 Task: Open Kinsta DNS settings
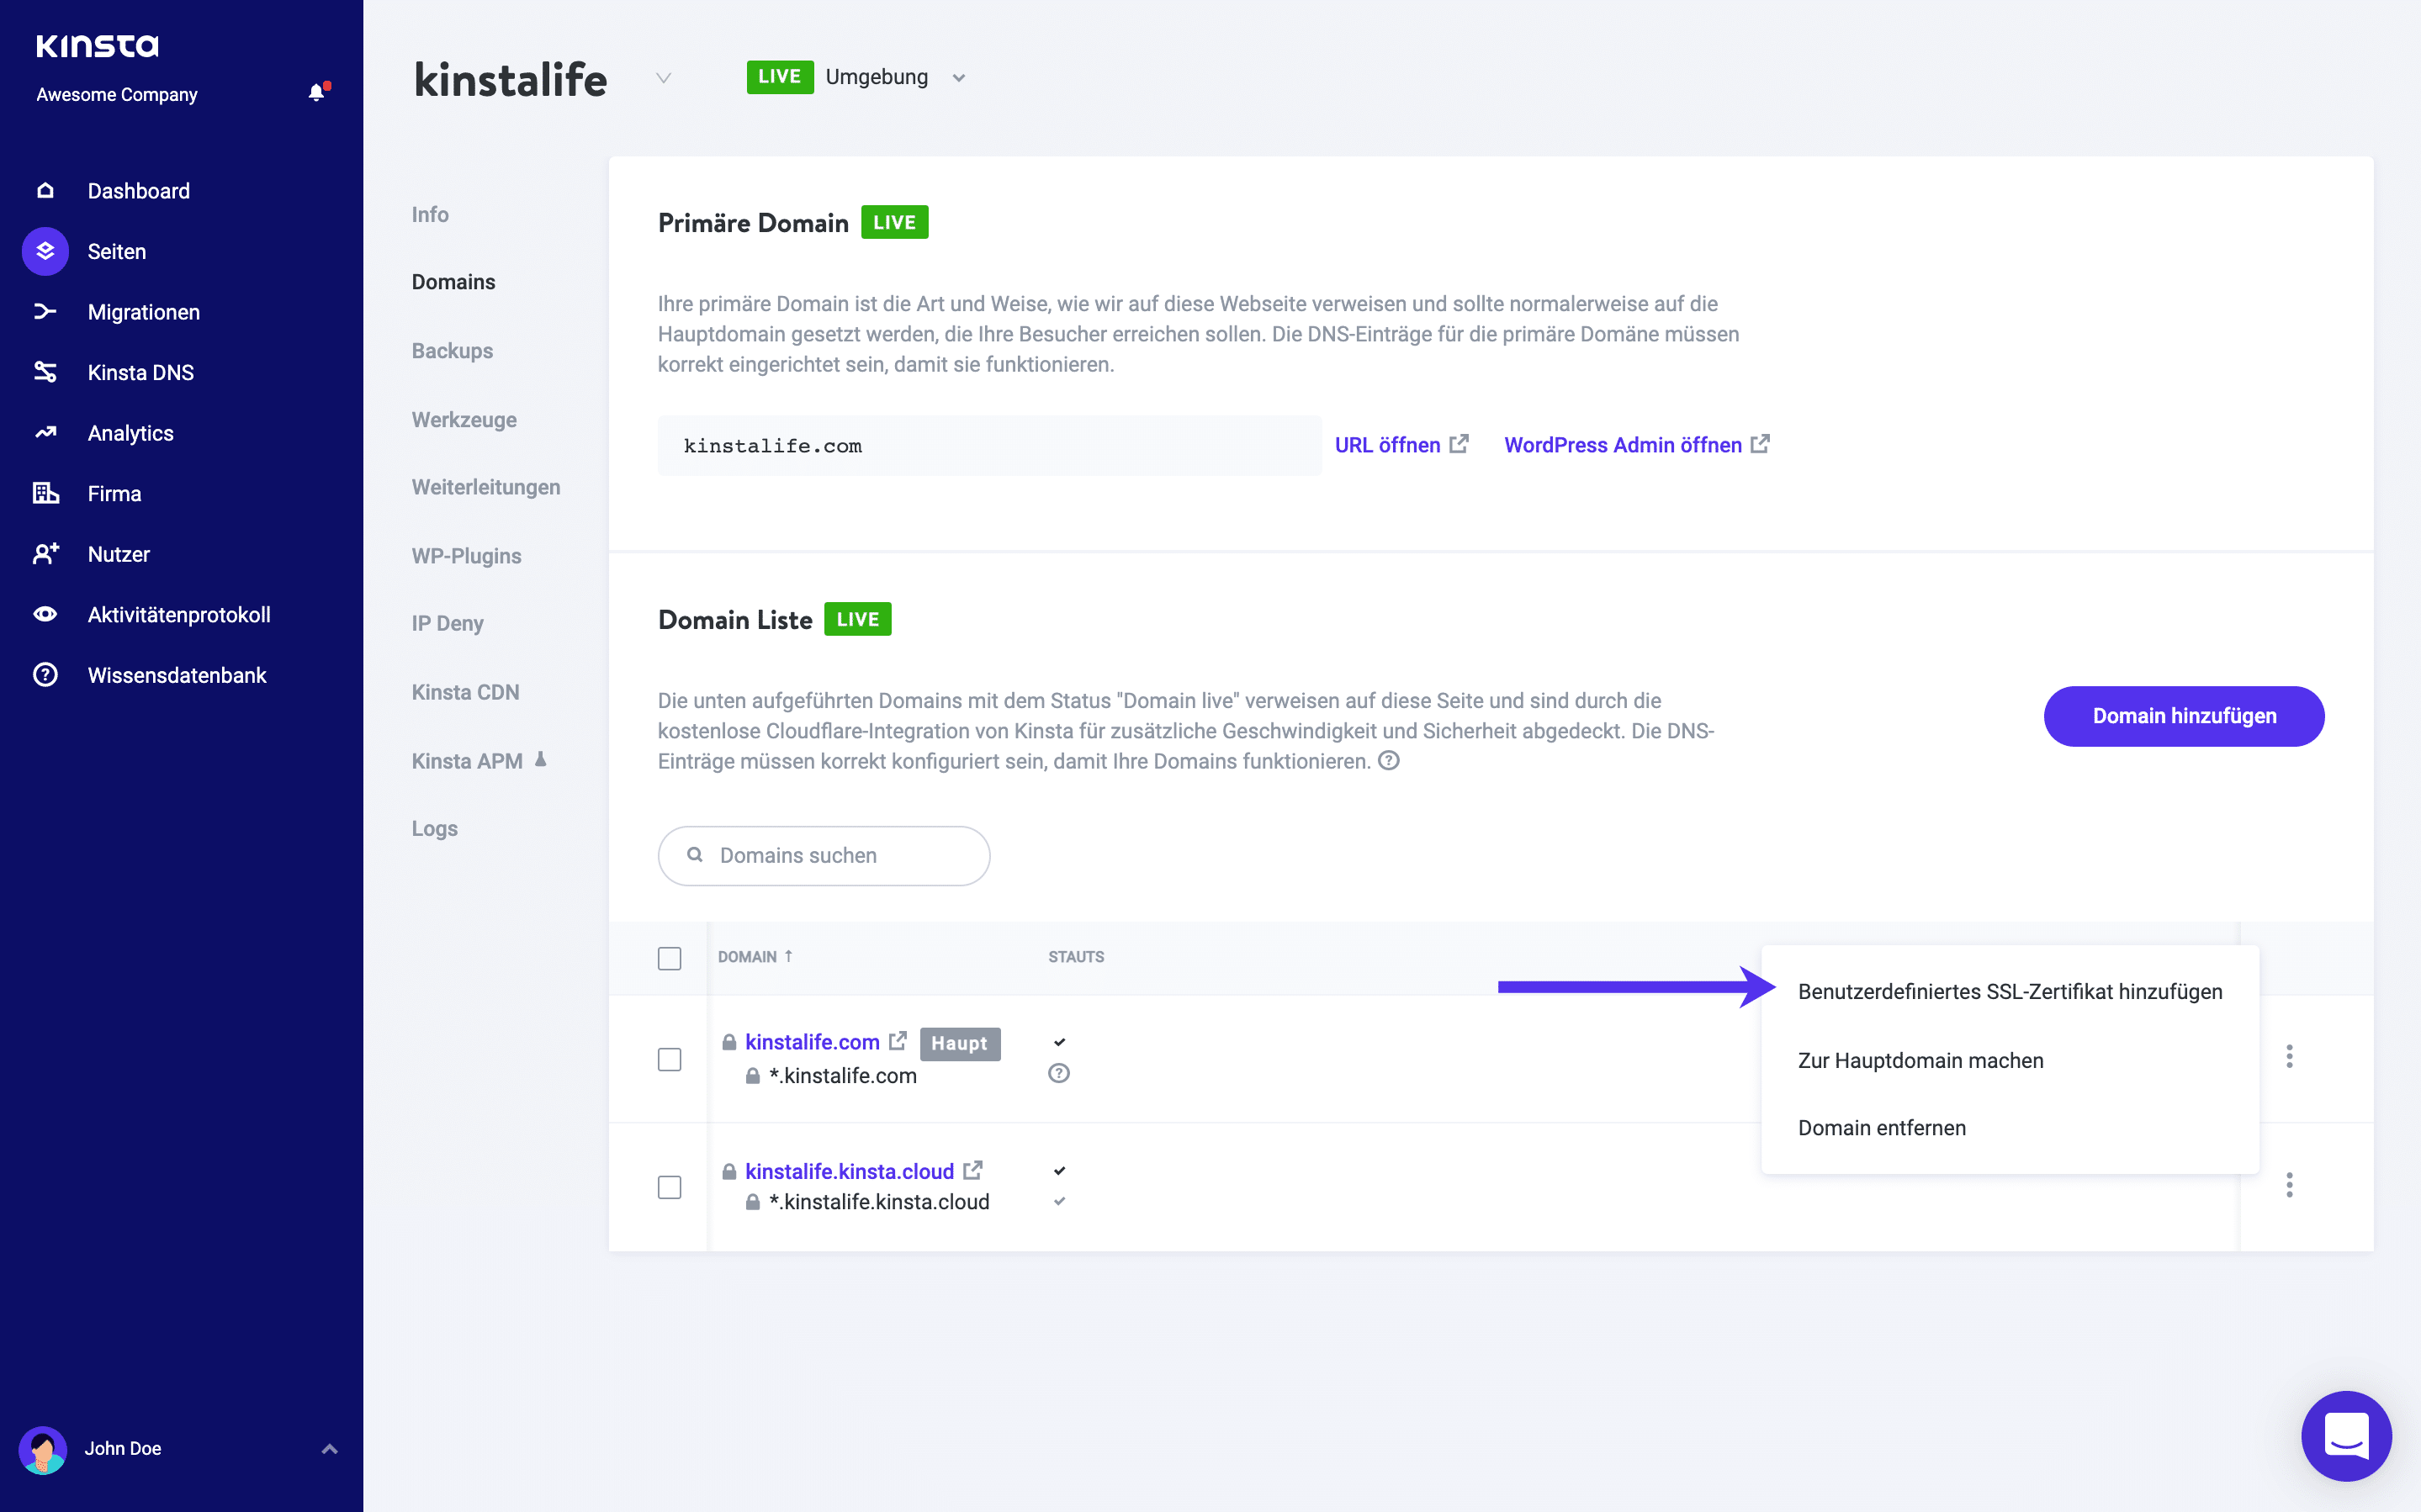140,372
